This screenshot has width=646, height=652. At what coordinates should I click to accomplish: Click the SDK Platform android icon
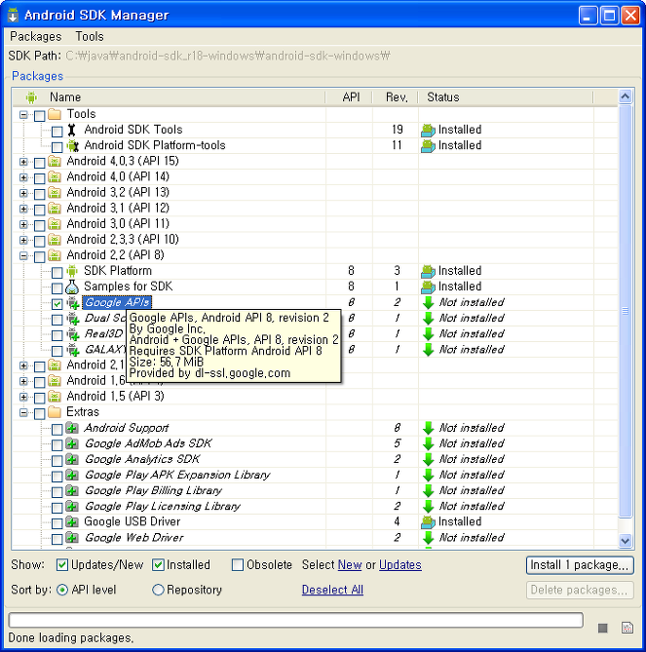coord(72,271)
